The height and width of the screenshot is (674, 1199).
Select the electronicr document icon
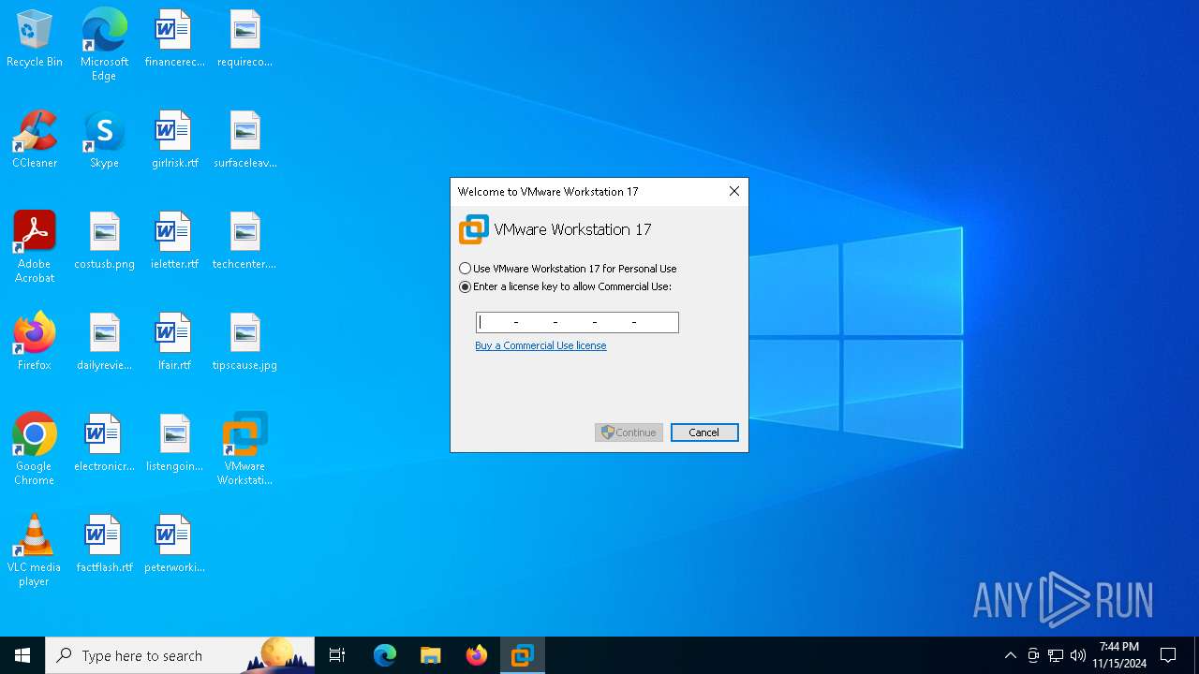coord(104,444)
